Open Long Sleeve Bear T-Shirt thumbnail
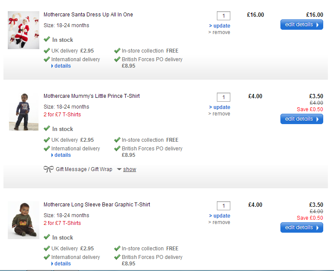Viewport: 334px width, 271px height. [x=17, y=220]
